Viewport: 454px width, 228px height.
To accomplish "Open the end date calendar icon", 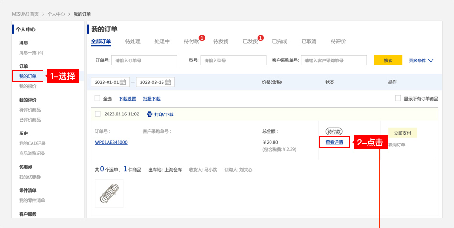I will [x=168, y=82].
